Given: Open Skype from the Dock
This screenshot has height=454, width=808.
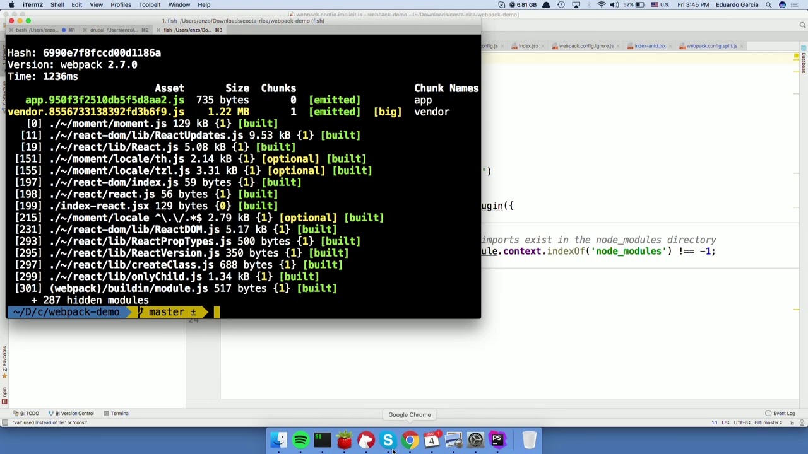Looking at the screenshot, I should tap(388, 439).
